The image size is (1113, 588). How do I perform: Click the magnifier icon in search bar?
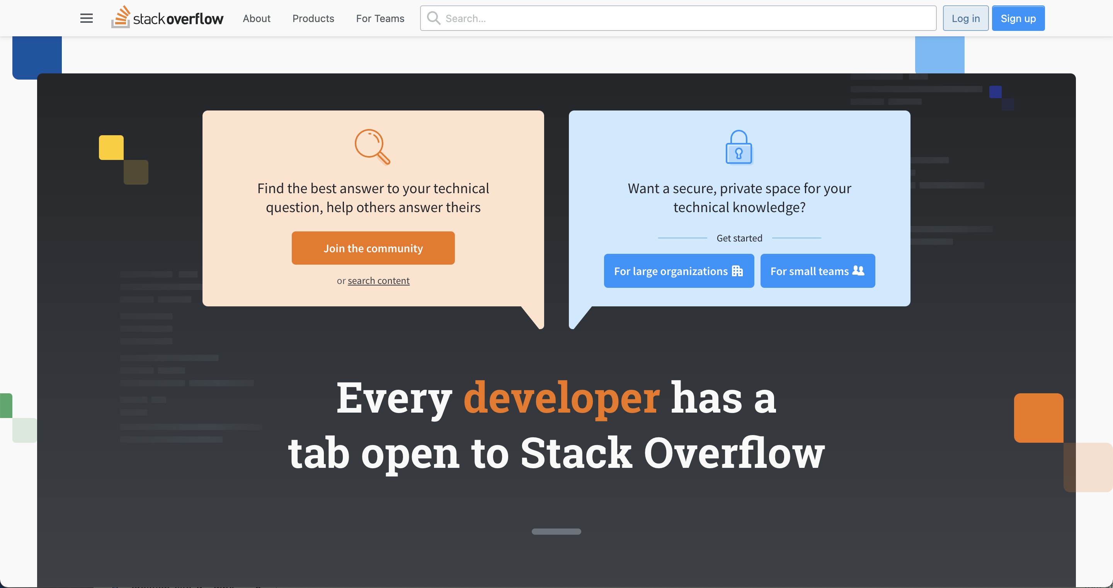pyautogui.click(x=433, y=18)
